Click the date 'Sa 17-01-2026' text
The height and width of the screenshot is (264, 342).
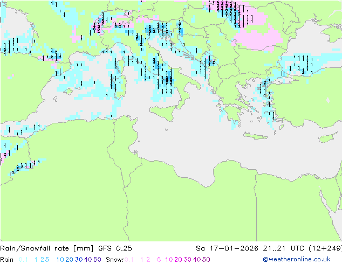pos(227,248)
